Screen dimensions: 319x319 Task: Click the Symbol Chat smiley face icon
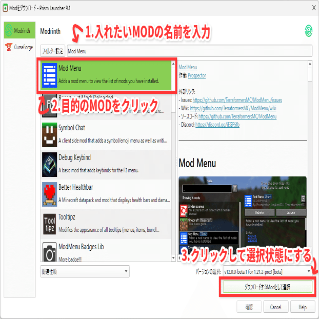tap(49, 135)
